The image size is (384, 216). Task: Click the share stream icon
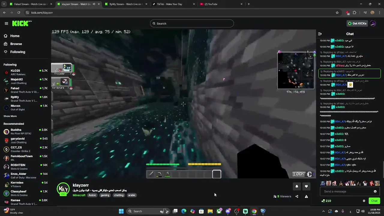297,196
